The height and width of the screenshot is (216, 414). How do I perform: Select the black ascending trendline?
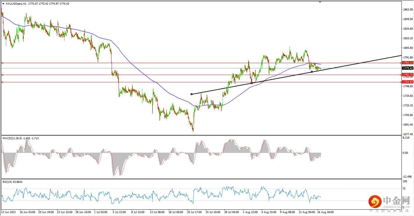tap(296, 75)
